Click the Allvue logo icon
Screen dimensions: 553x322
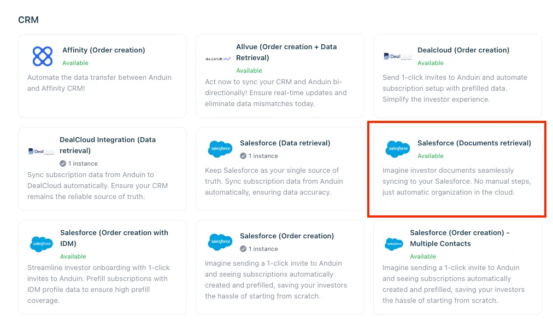point(218,58)
